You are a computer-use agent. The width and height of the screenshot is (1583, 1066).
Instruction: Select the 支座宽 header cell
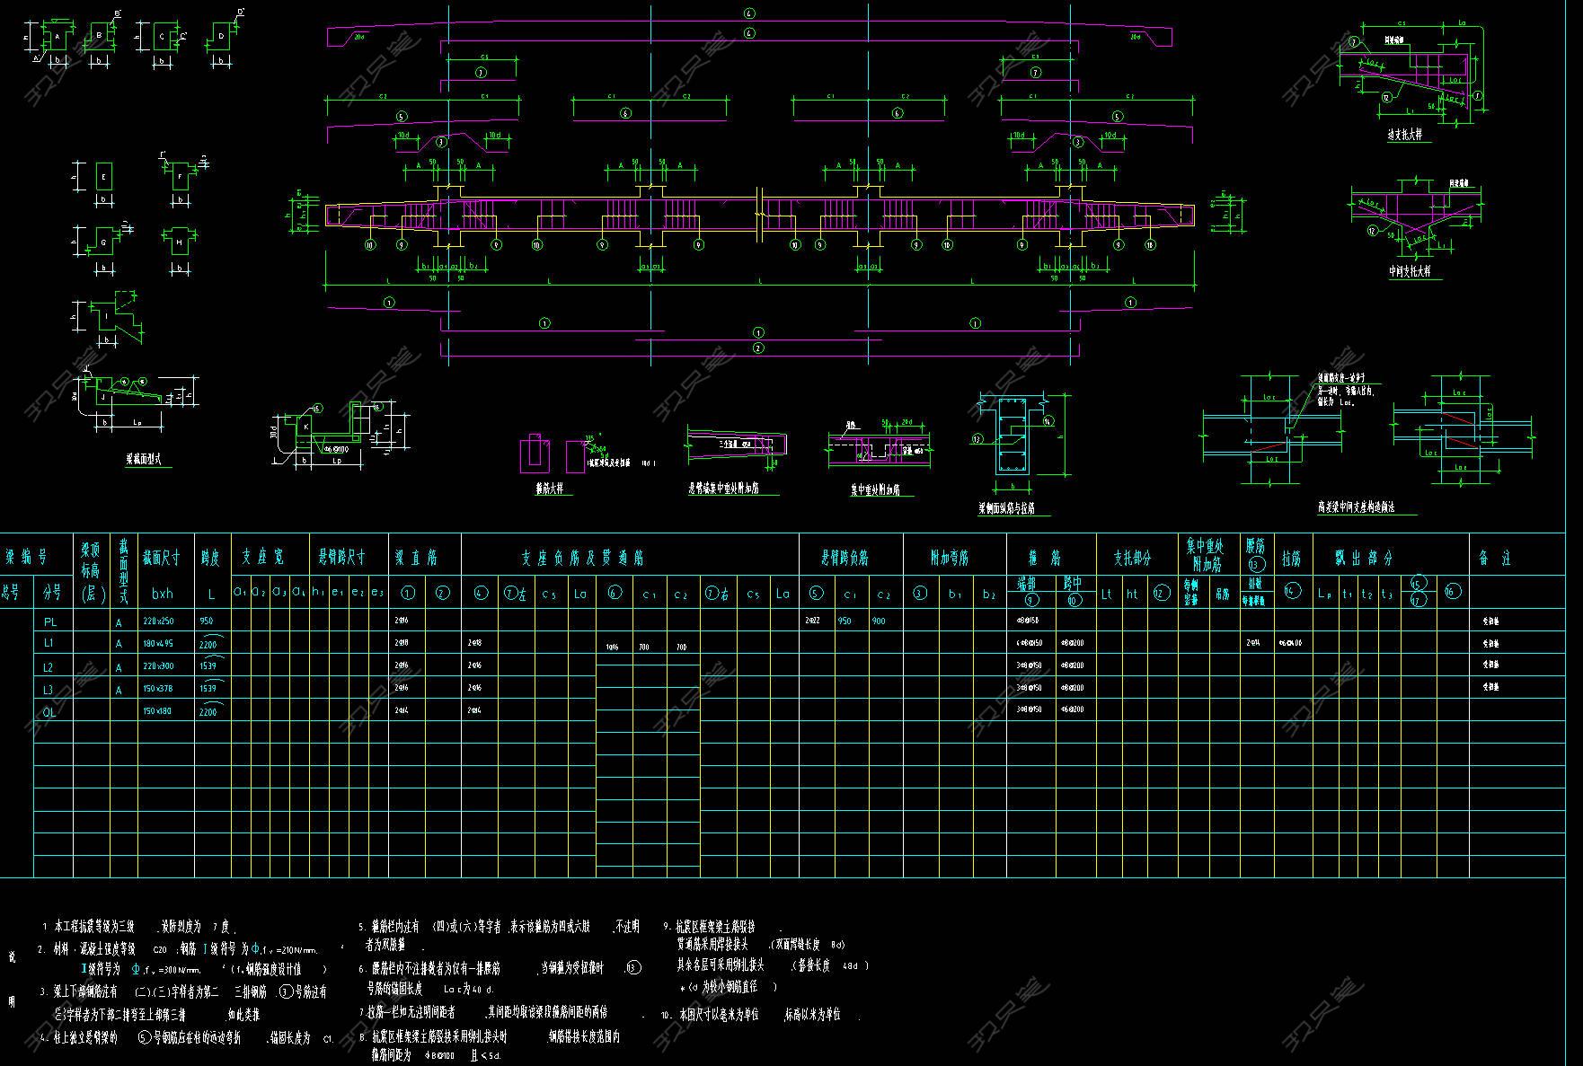(263, 558)
